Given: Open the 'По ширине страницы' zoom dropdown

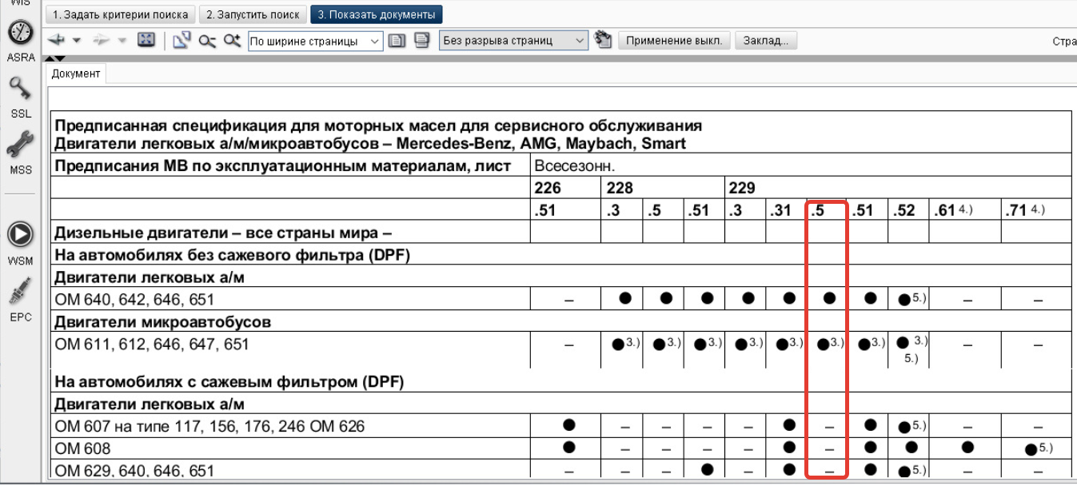Looking at the screenshot, I should [x=316, y=41].
